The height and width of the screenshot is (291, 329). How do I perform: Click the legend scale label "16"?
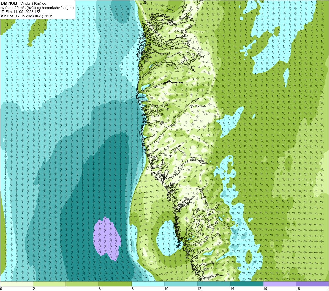click(265, 289)
